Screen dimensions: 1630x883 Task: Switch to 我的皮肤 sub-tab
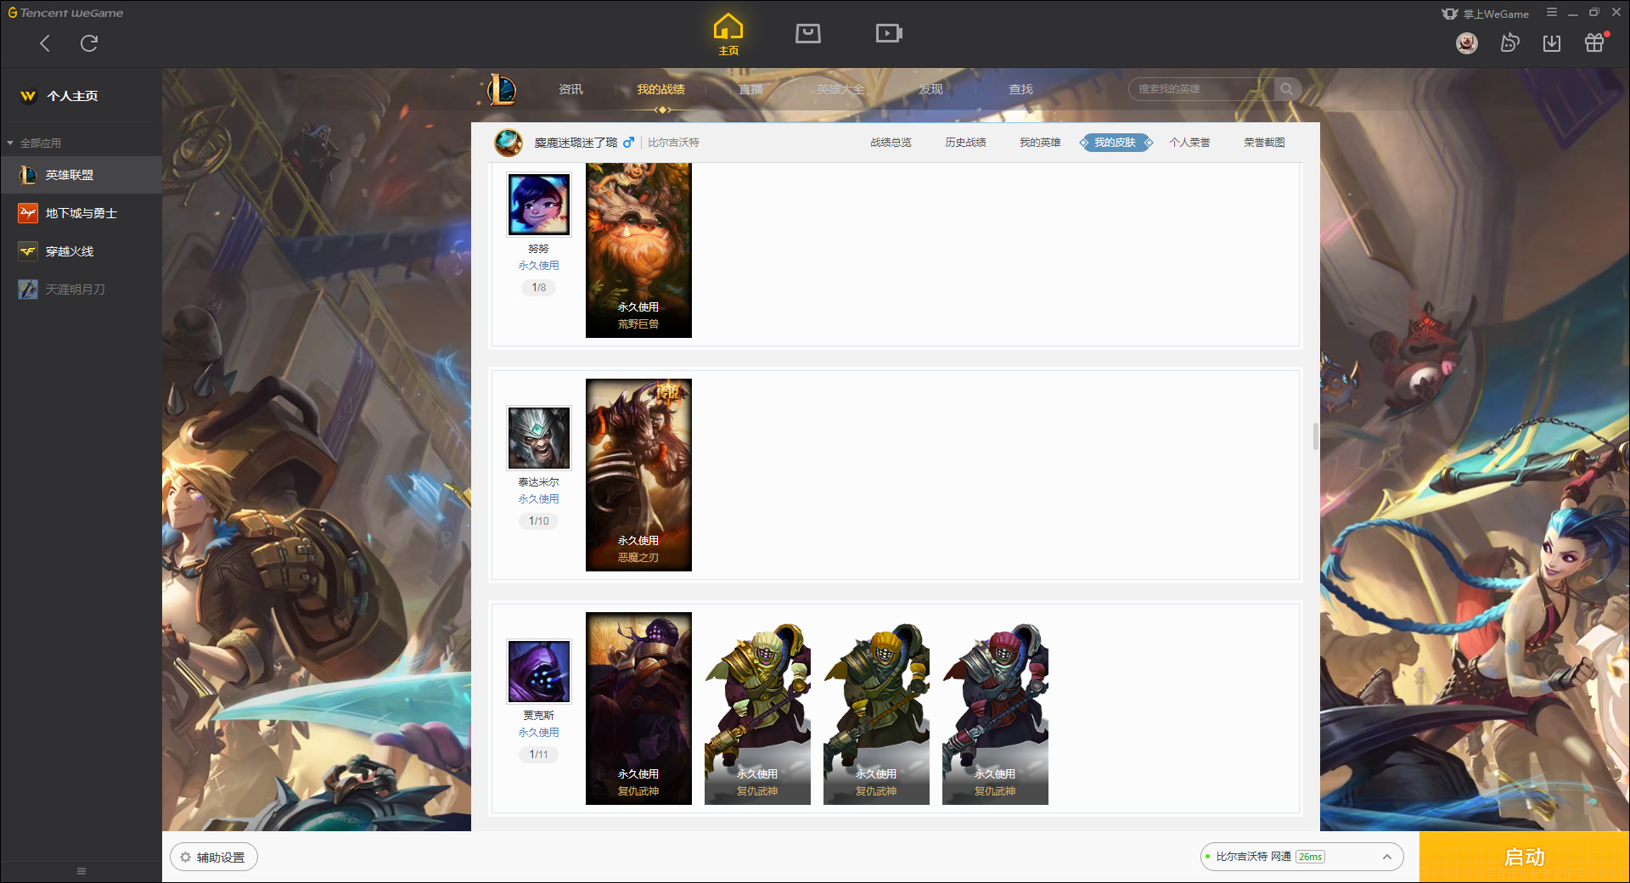click(1116, 143)
